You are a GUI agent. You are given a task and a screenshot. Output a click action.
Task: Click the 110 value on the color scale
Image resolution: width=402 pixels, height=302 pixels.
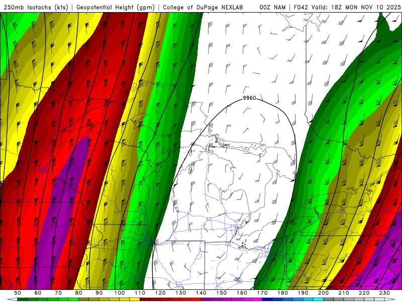(x=140, y=293)
